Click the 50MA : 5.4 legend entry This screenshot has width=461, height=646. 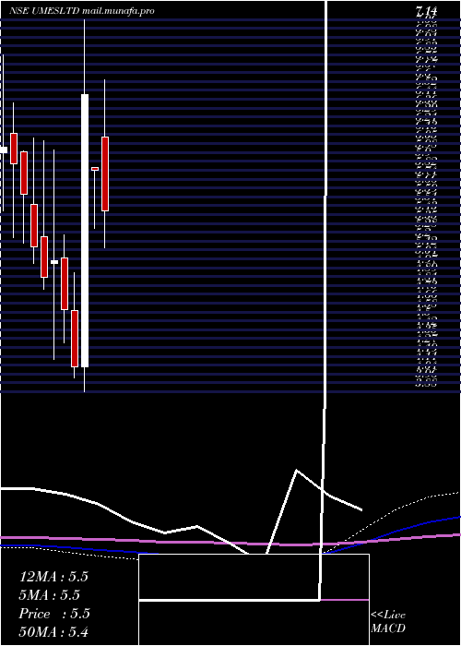pyautogui.click(x=53, y=632)
